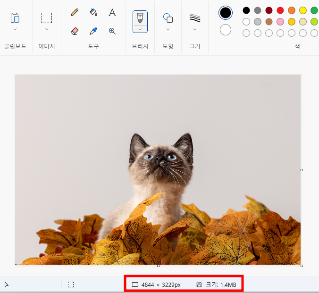Click the 색 group label
The image size is (319, 293).
297,46
